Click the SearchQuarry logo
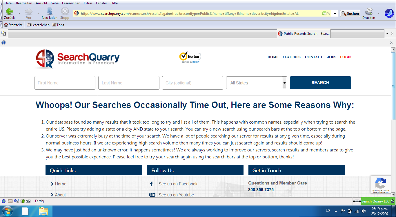This screenshot has height=217, width=396. [78, 59]
